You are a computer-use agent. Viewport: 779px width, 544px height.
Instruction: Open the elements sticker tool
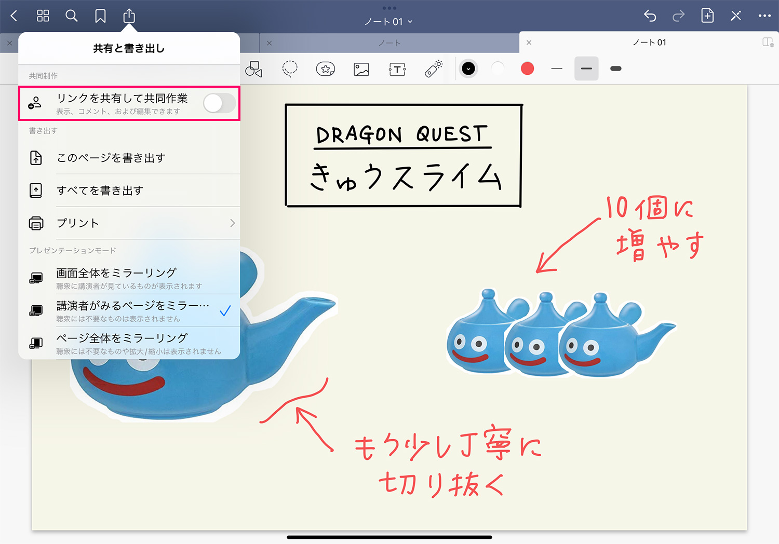326,69
